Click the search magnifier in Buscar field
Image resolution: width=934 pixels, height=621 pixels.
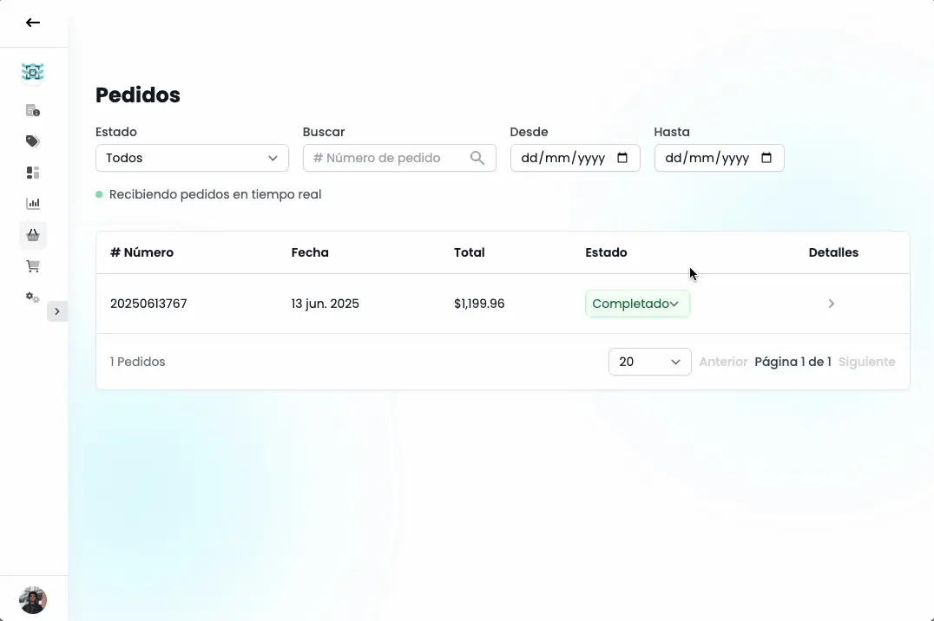(477, 158)
